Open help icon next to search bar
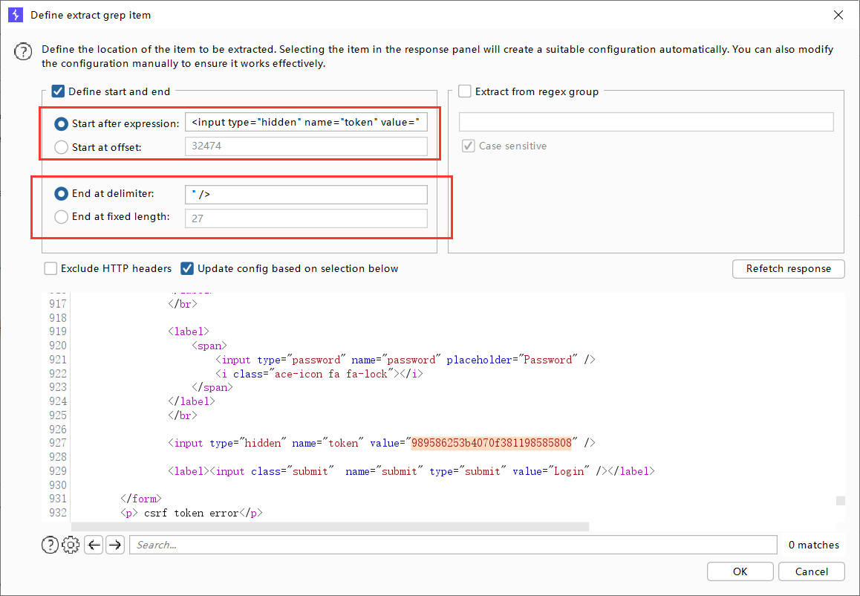 [50, 545]
